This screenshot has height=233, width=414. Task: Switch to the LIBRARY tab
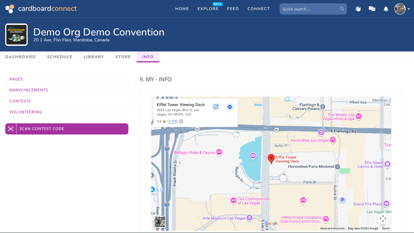(x=94, y=57)
